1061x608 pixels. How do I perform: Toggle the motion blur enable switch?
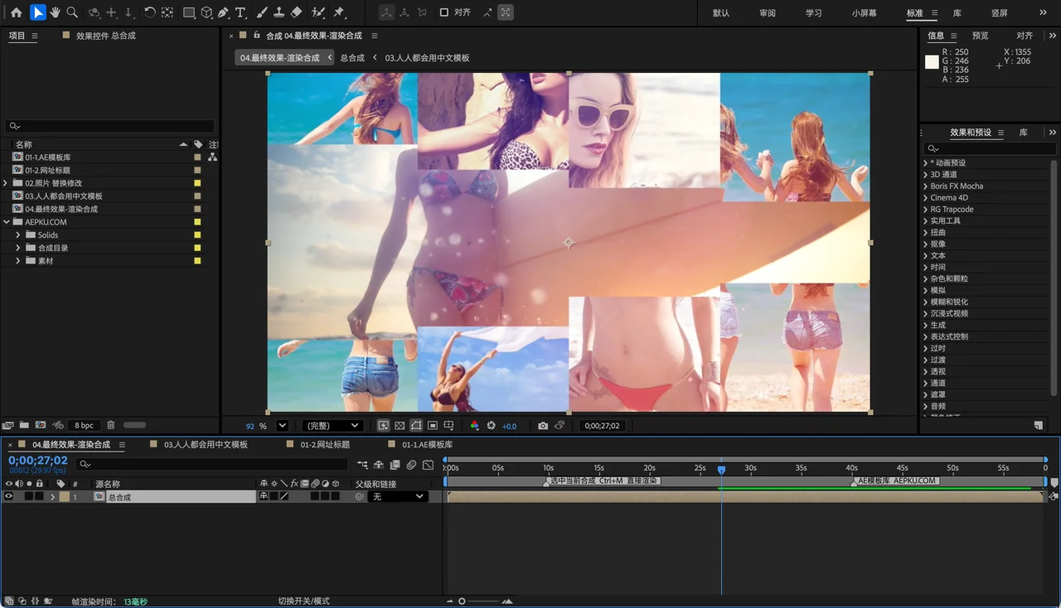pyautogui.click(x=411, y=465)
